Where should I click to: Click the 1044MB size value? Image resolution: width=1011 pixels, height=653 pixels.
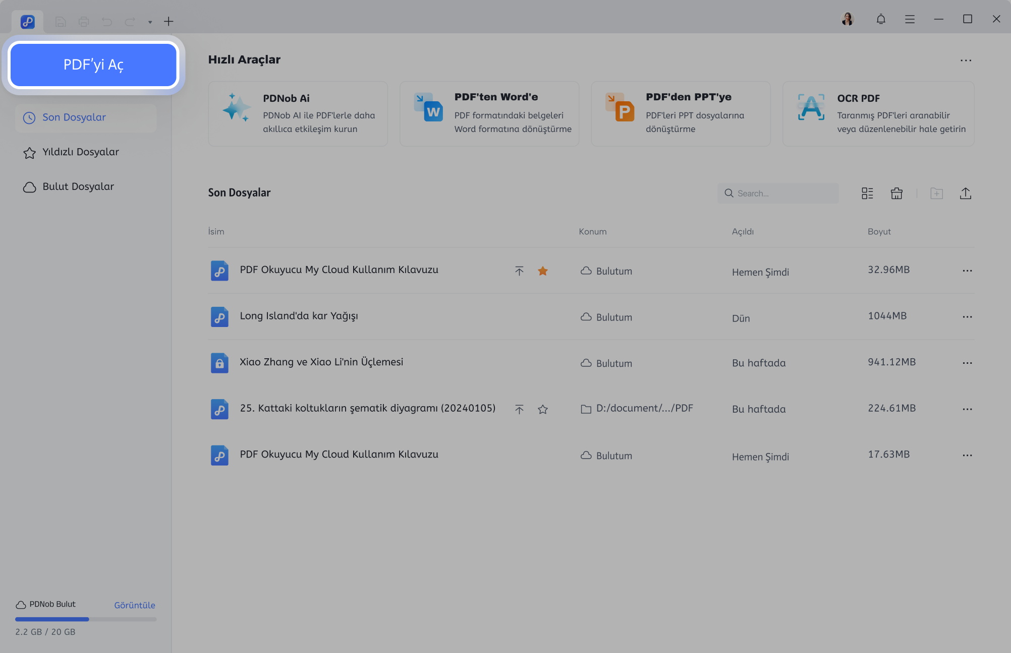887,316
